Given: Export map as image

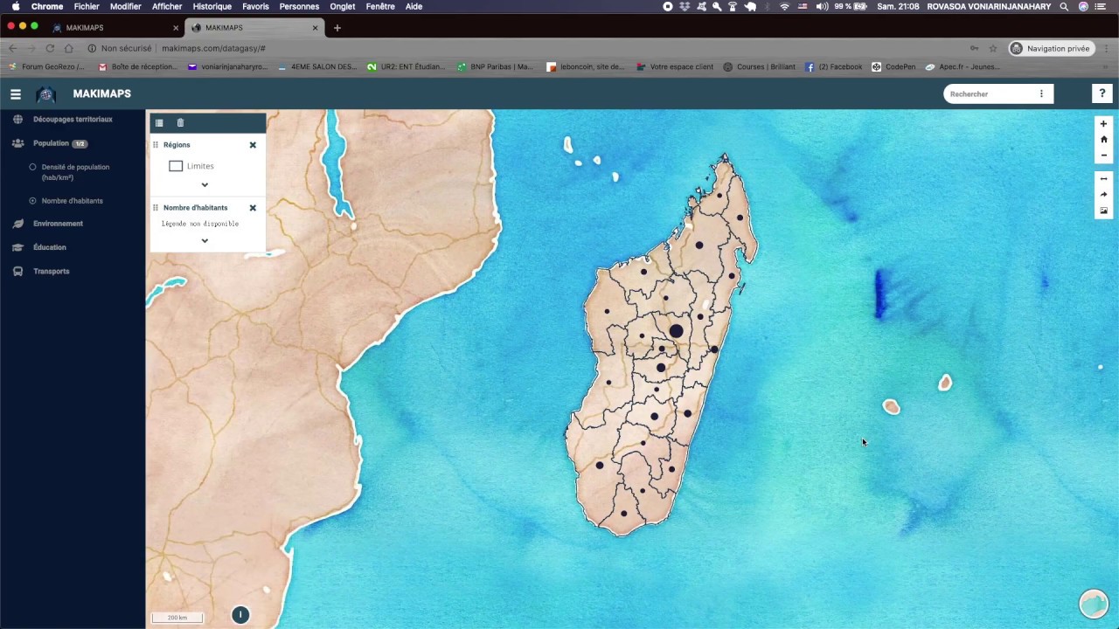Looking at the screenshot, I should 1103,211.
